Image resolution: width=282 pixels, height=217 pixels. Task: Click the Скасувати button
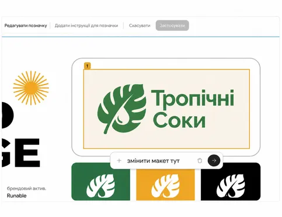[x=140, y=26]
